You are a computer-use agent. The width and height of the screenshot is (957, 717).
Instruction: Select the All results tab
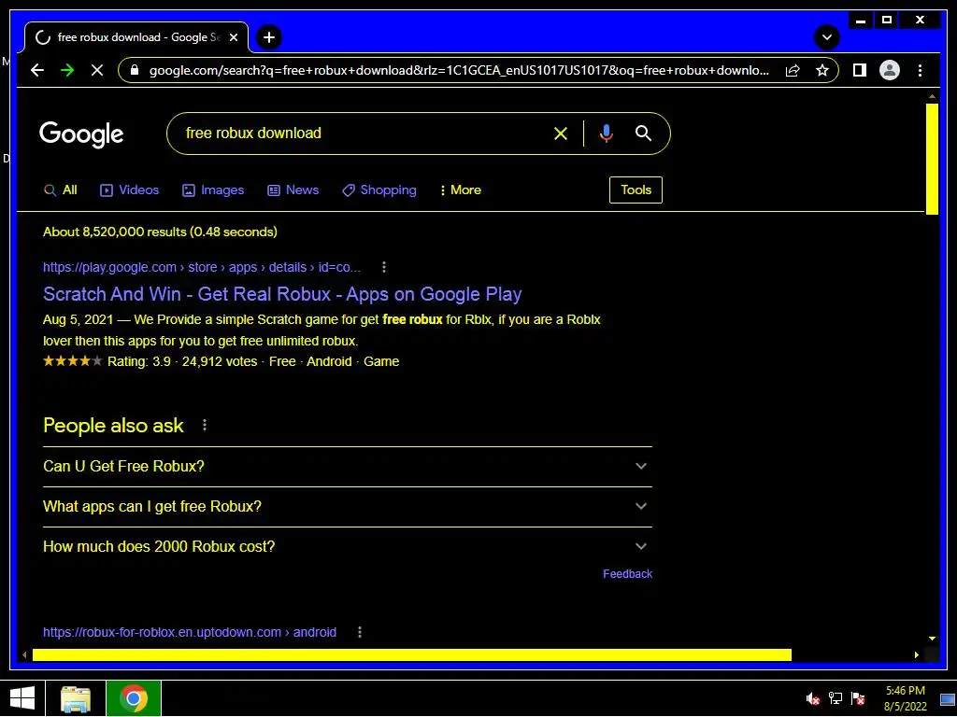point(61,190)
